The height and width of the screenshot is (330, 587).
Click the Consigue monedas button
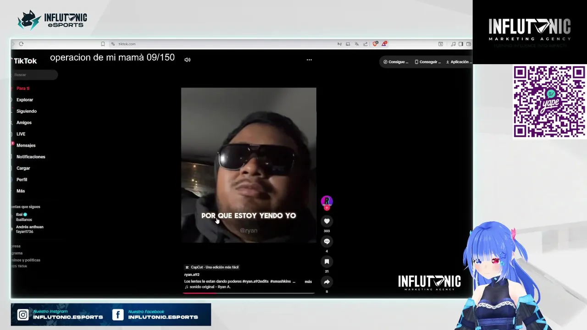coord(396,62)
